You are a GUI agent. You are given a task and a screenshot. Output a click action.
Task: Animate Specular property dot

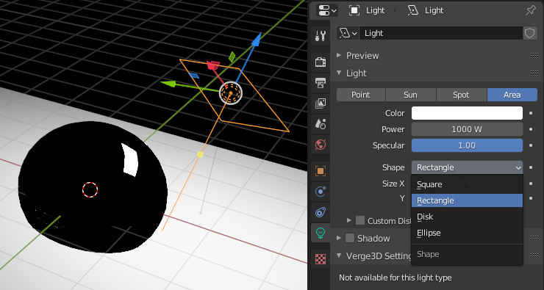click(531, 145)
